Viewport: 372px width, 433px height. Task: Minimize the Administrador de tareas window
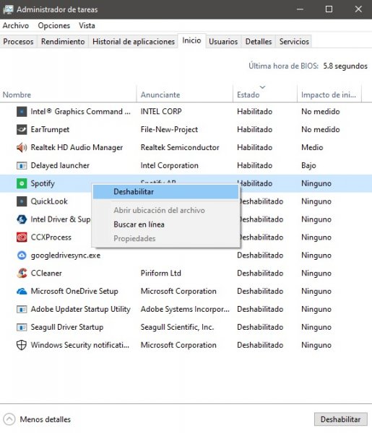pos(300,9)
